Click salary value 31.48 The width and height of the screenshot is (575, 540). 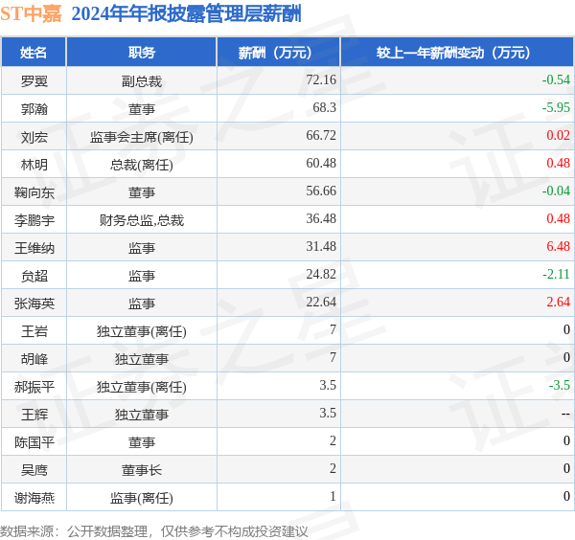point(321,246)
